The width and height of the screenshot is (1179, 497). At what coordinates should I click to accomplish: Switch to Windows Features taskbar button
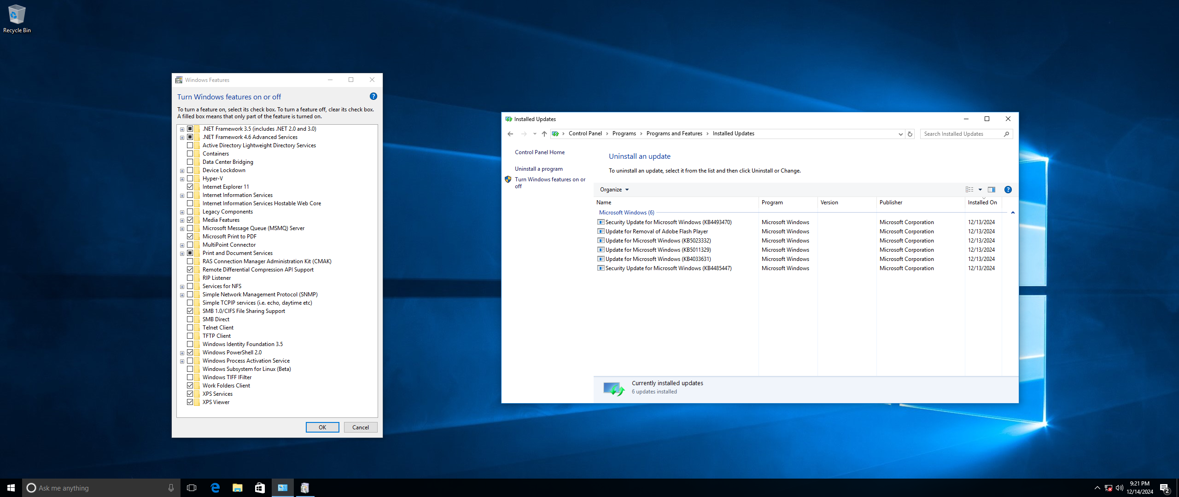pyautogui.click(x=304, y=488)
